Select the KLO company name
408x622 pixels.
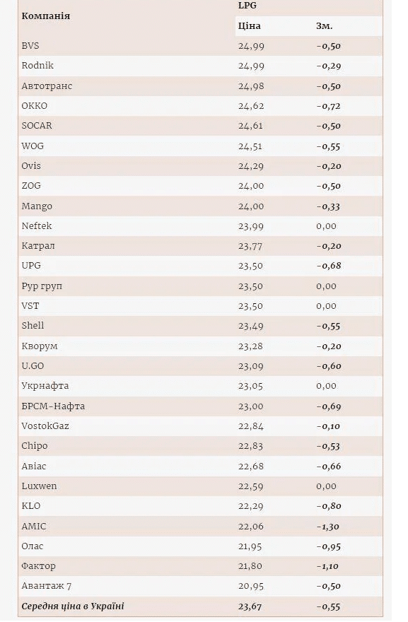31,506
